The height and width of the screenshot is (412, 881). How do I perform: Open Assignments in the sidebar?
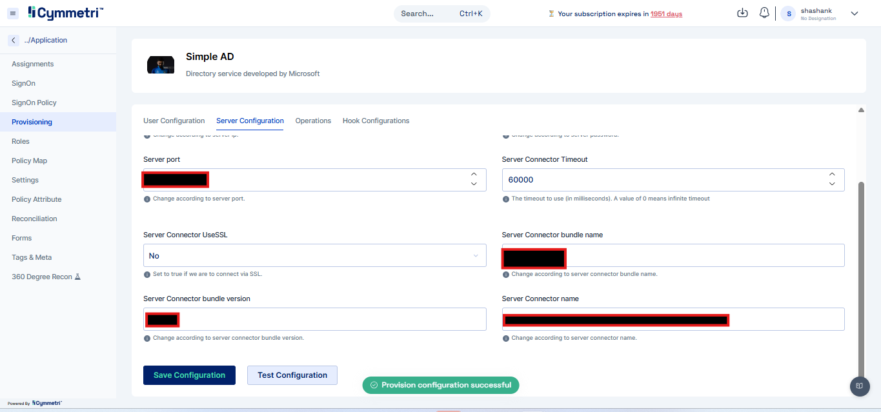[x=58, y=64]
